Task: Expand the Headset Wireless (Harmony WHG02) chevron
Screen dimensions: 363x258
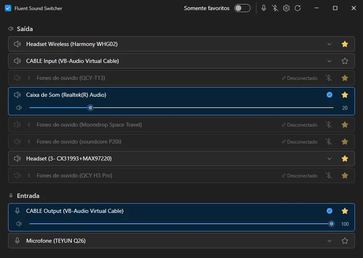Action: point(330,44)
